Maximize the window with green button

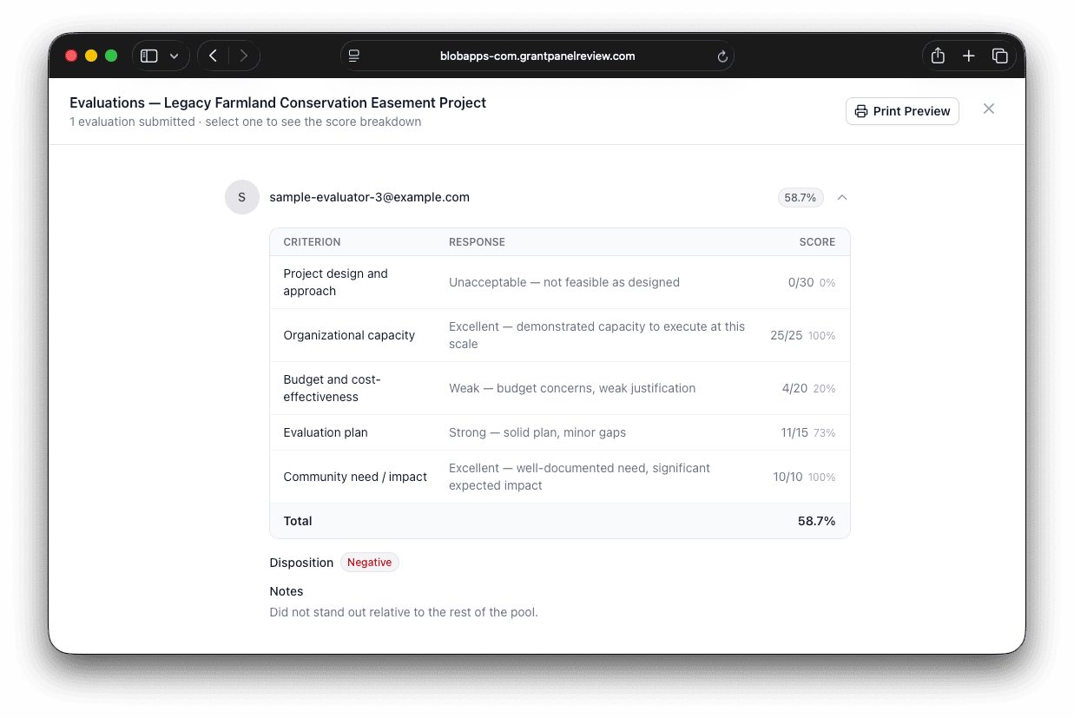(x=111, y=56)
